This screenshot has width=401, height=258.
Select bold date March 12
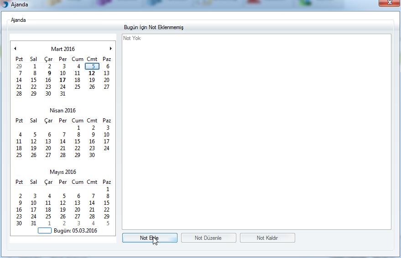coord(92,73)
